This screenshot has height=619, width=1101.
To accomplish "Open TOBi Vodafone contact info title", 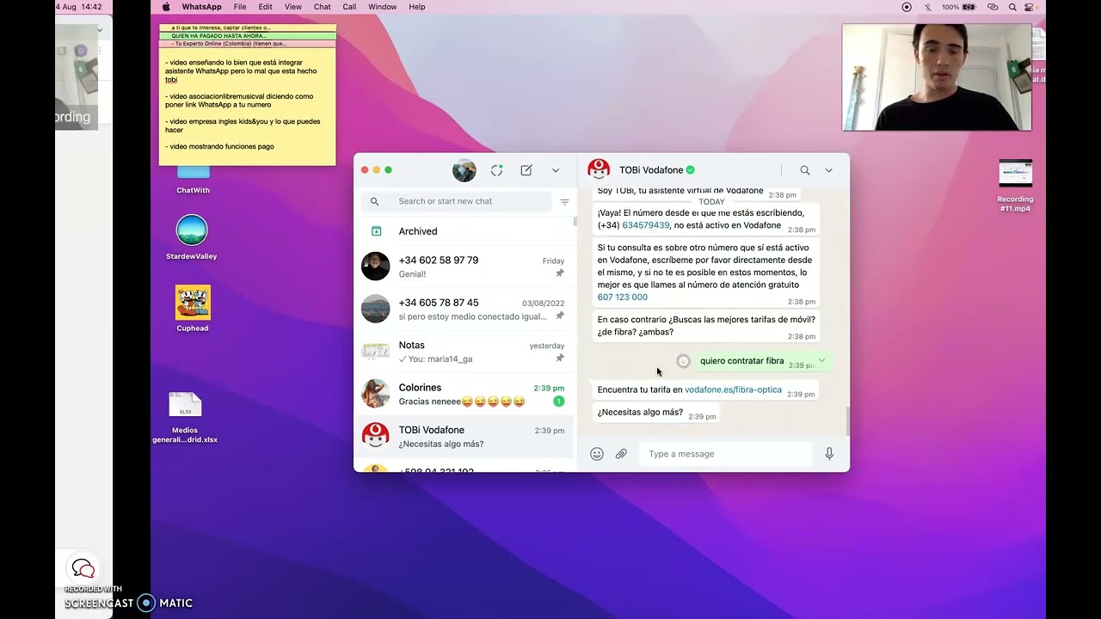I will (x=651, y=170).
